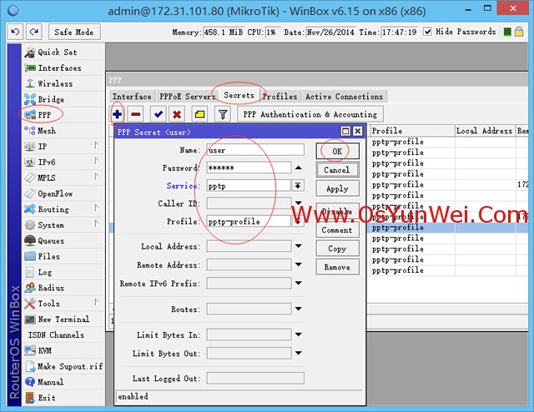534x412 pixels.
Task: Expand the IPv6 submenu arrow
Action: coord(97,161)
